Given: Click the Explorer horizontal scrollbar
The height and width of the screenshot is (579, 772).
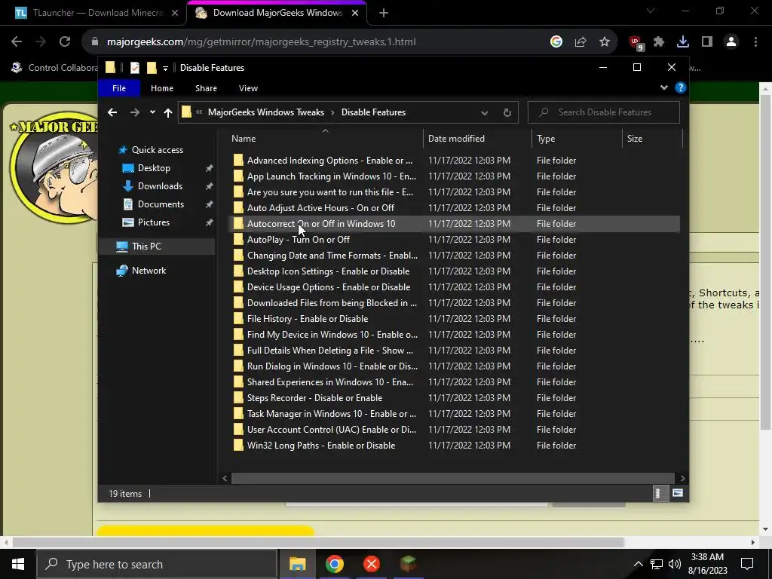Looking at the screenshot, I should pyautogui.click(x=453, y=478).
